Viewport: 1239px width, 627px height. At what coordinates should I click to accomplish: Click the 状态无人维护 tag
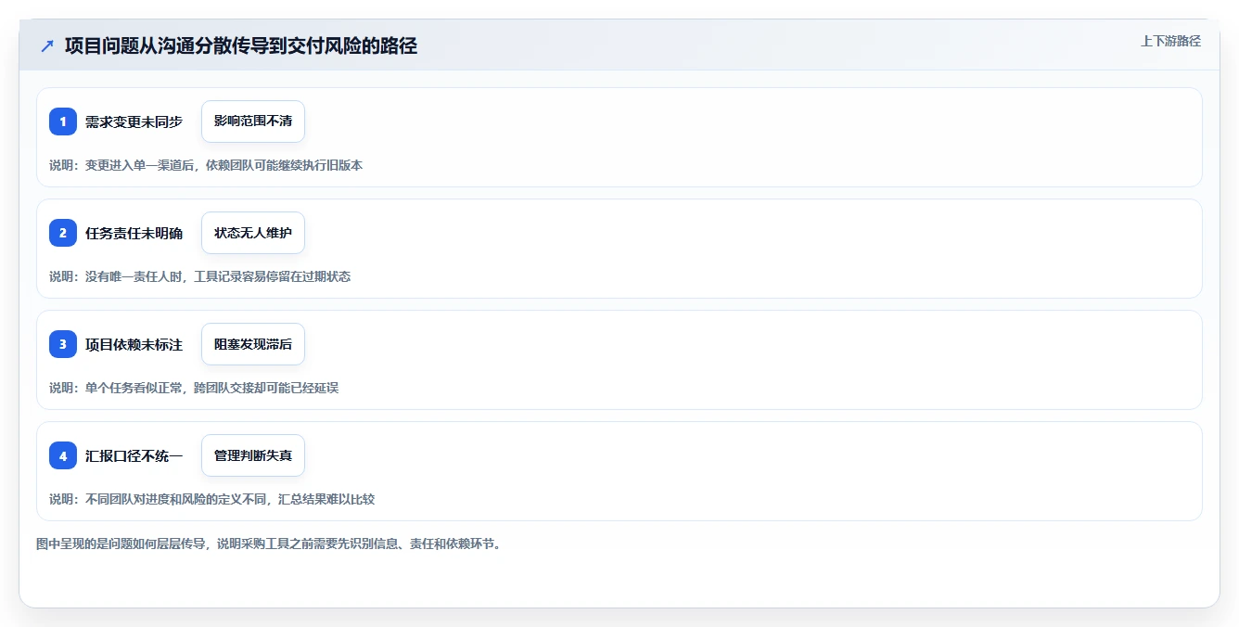253,233
